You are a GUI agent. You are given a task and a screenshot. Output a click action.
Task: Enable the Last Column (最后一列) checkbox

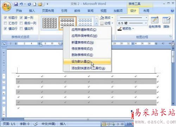tap(21, 23)
